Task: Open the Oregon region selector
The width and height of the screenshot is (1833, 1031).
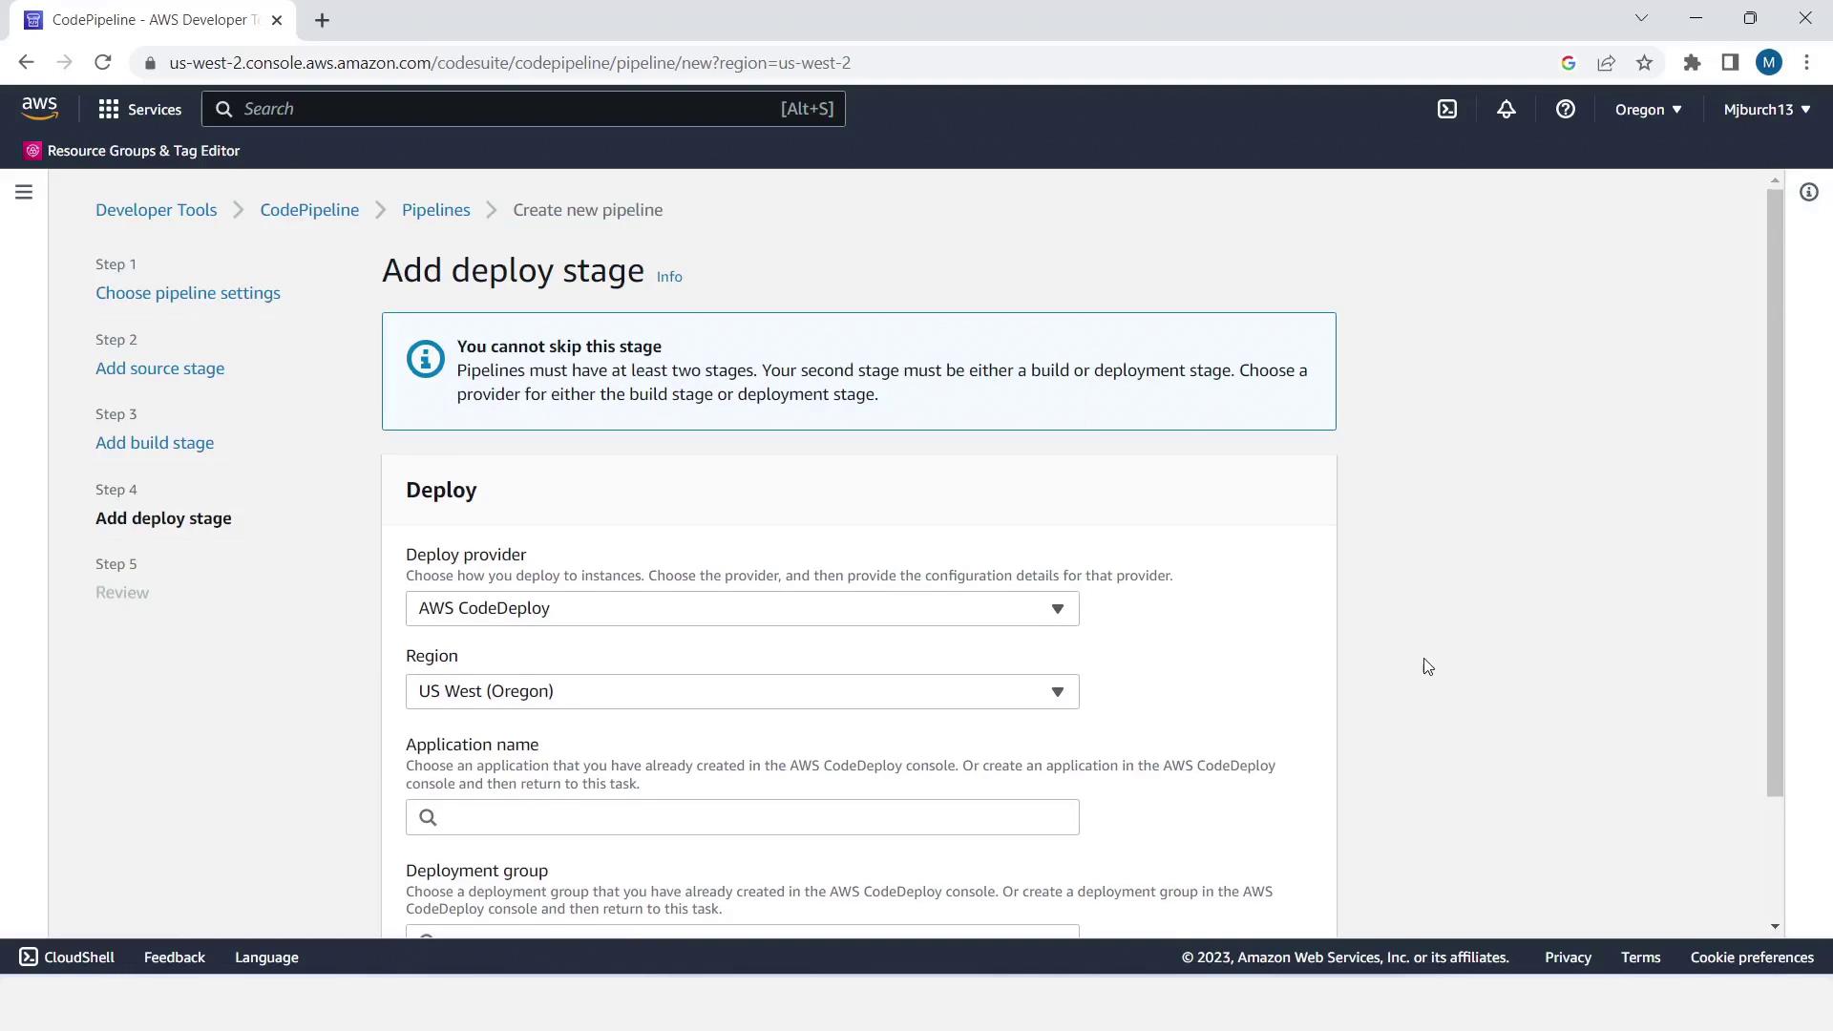Action: (1648, 109)
